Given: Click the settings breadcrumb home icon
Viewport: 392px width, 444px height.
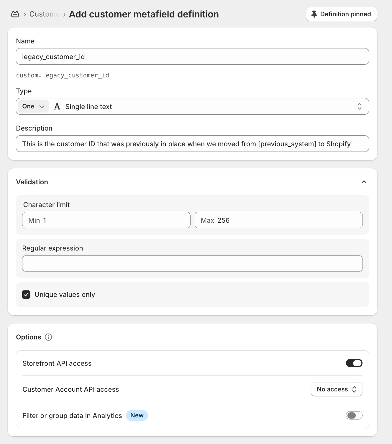Looking at the screenshot, I should 15,14.
